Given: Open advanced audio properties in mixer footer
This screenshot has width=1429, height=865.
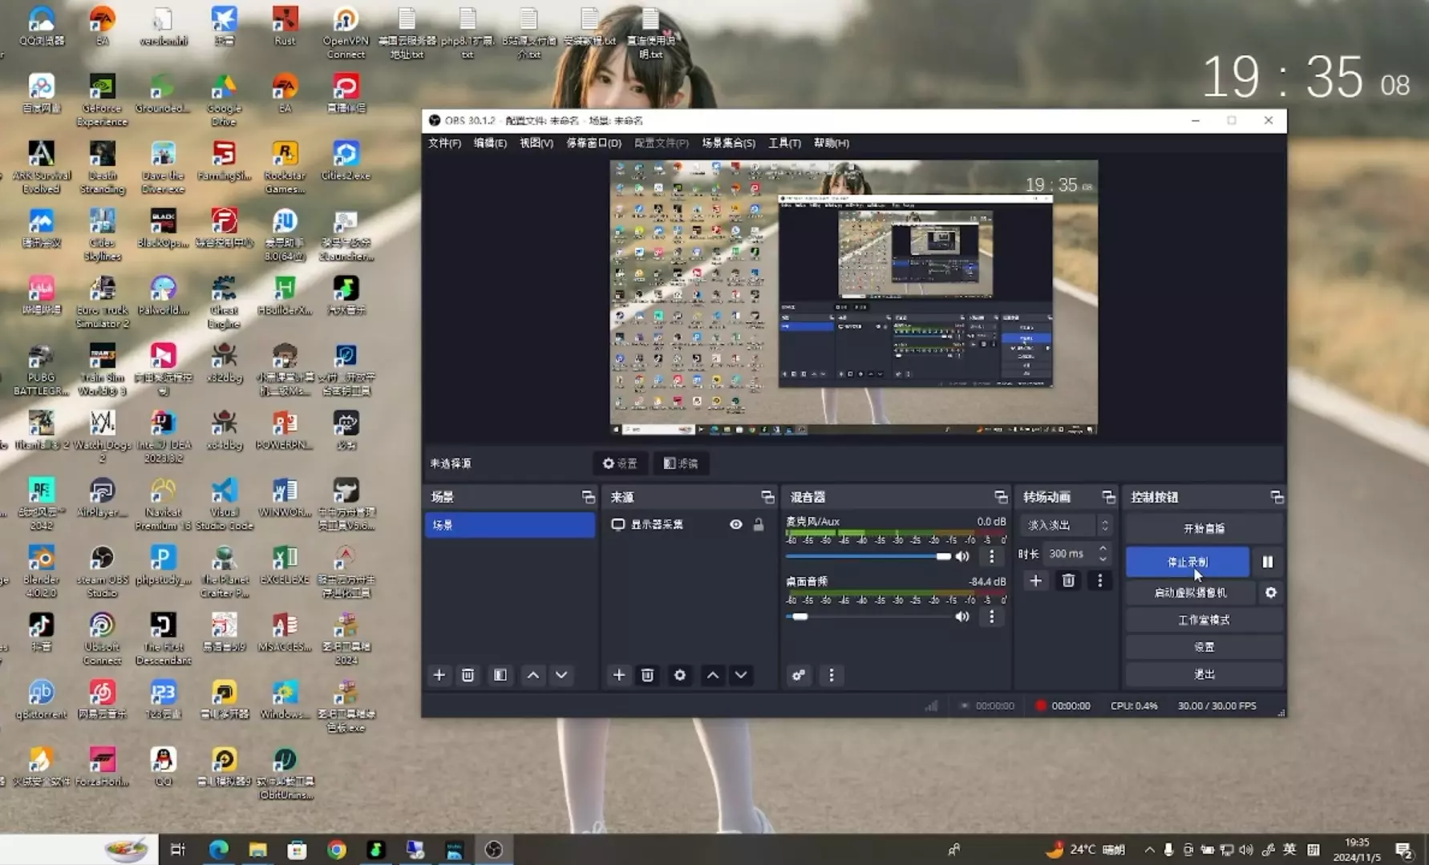Looking at the screenshot, I should 799,675.
